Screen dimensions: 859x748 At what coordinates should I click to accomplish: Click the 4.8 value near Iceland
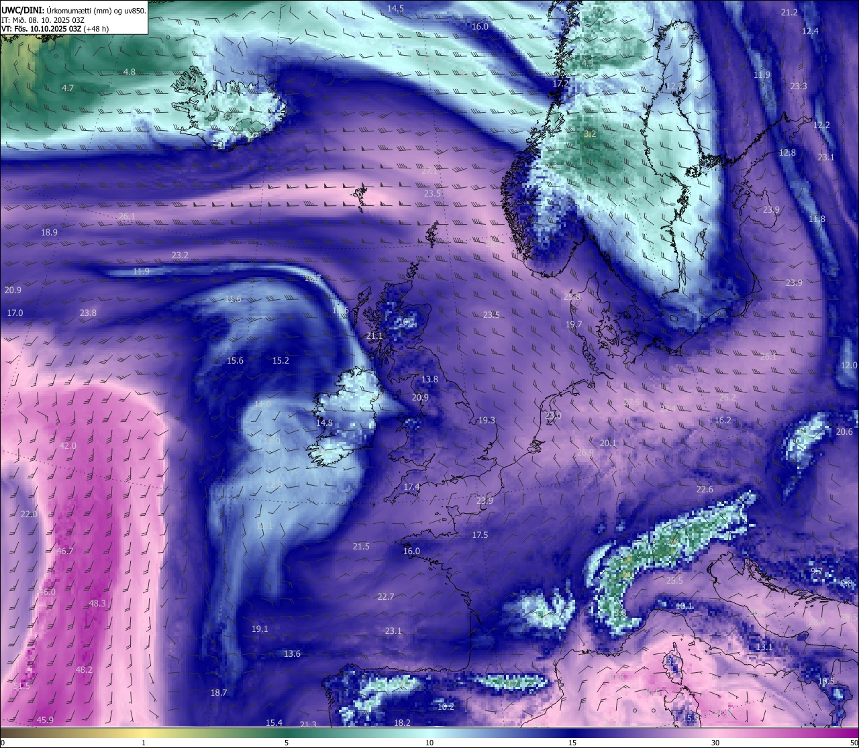130,72
